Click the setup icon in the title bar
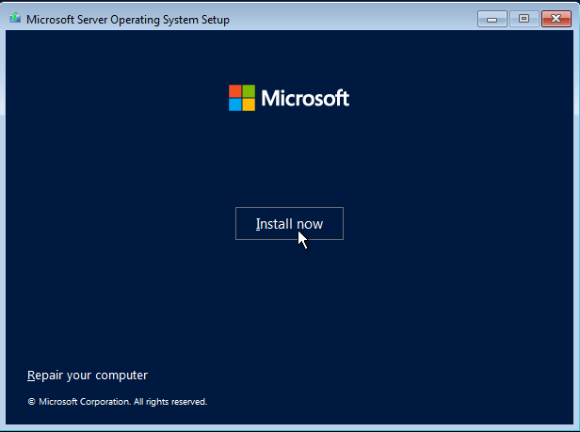The width and height of the screenshot is (580, 432). (x=15, y=18)
